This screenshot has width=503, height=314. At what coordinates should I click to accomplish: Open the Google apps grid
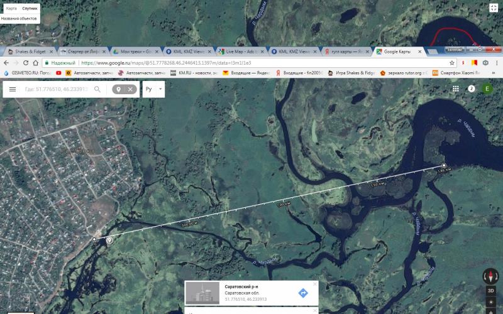pos(456,89)
